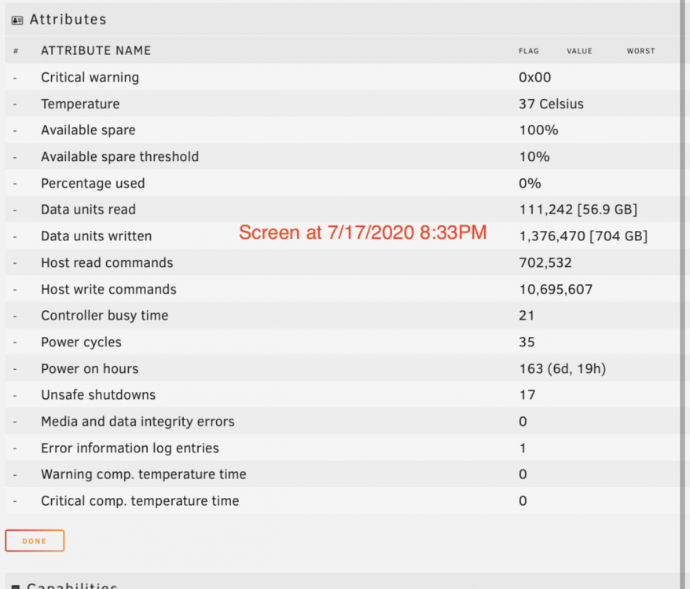Select Warning comp. temperature time label

point(144,474)
